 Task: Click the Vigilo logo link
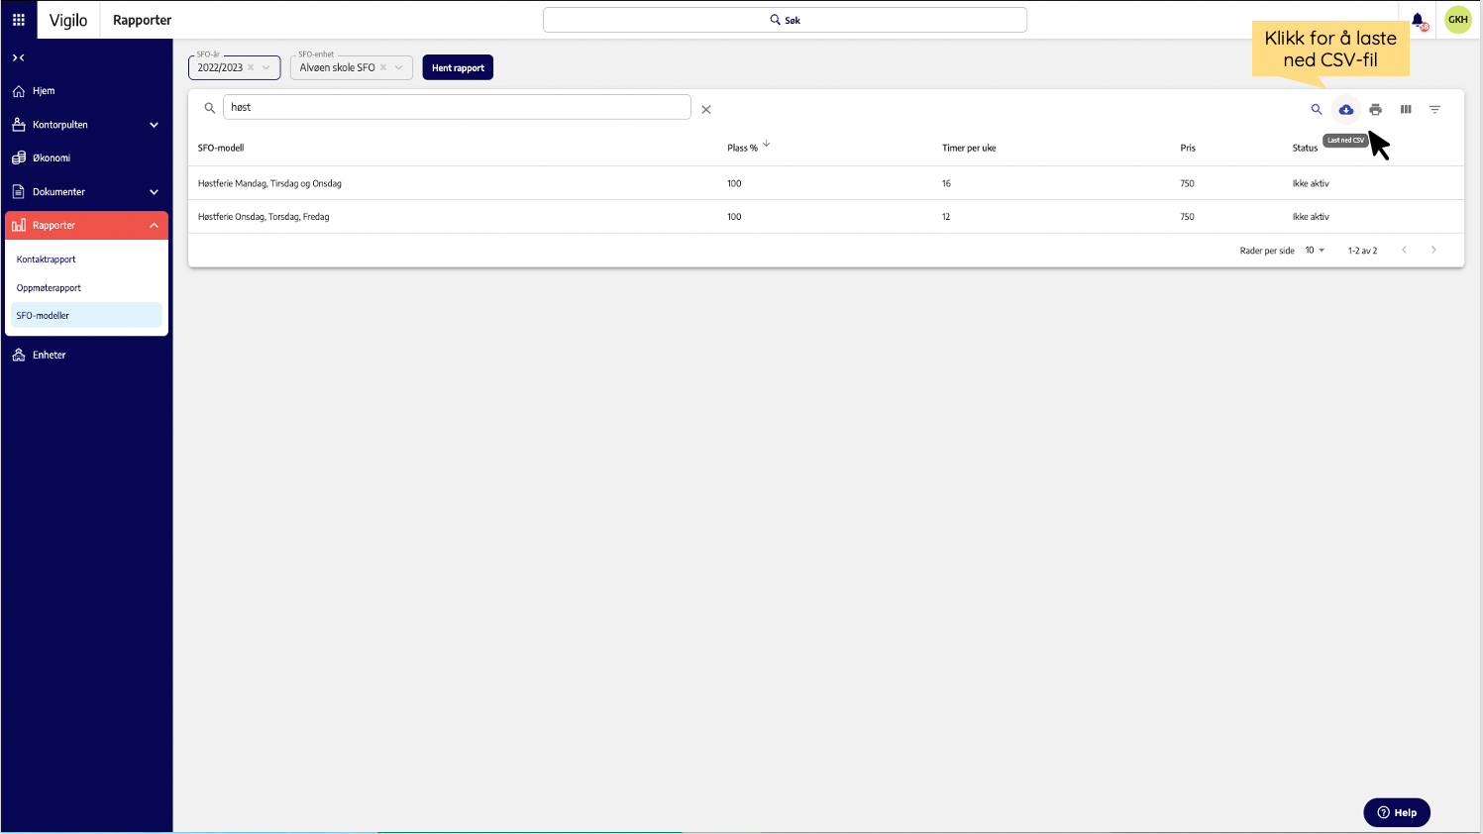[68, 20]
